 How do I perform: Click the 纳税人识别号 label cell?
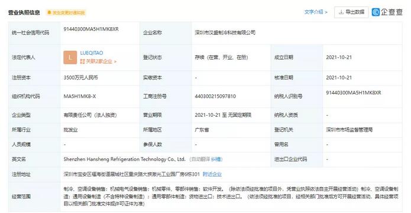pos(297,96)
